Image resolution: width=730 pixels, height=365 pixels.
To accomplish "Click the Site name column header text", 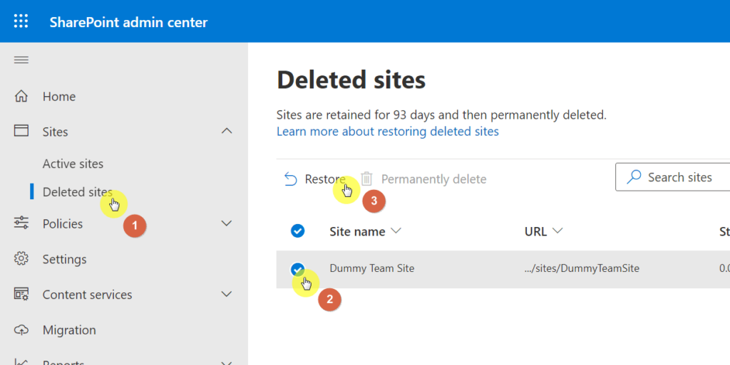I will click(x=357, y=231).
